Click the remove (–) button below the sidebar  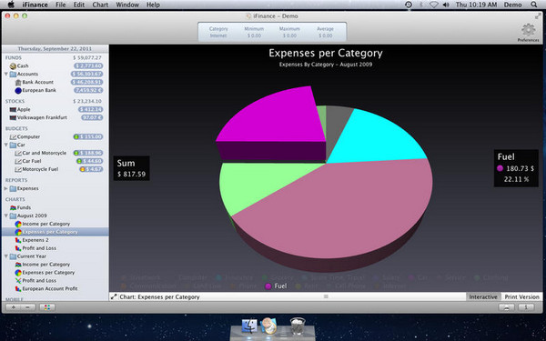pos(28,307)
